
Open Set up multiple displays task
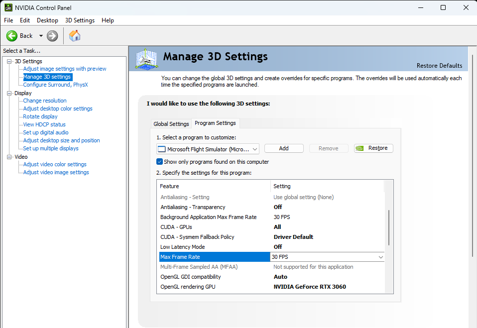coord(51,148)
